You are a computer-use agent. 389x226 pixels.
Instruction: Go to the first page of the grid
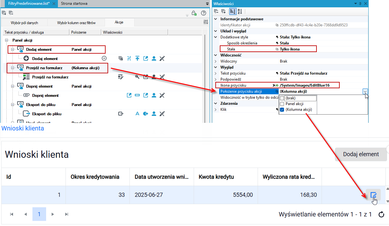pos(12,214)
